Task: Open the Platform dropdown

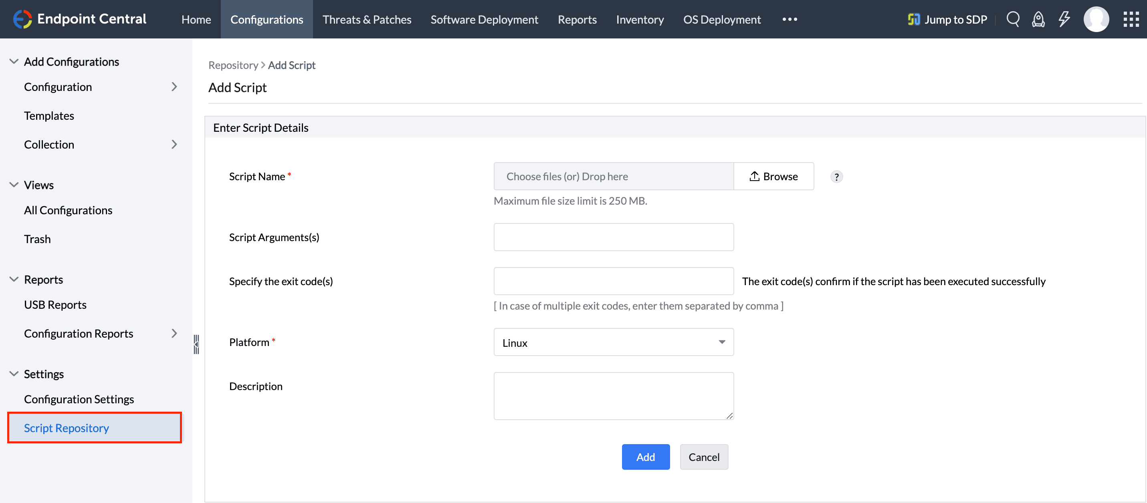Action: click(613, 342)
